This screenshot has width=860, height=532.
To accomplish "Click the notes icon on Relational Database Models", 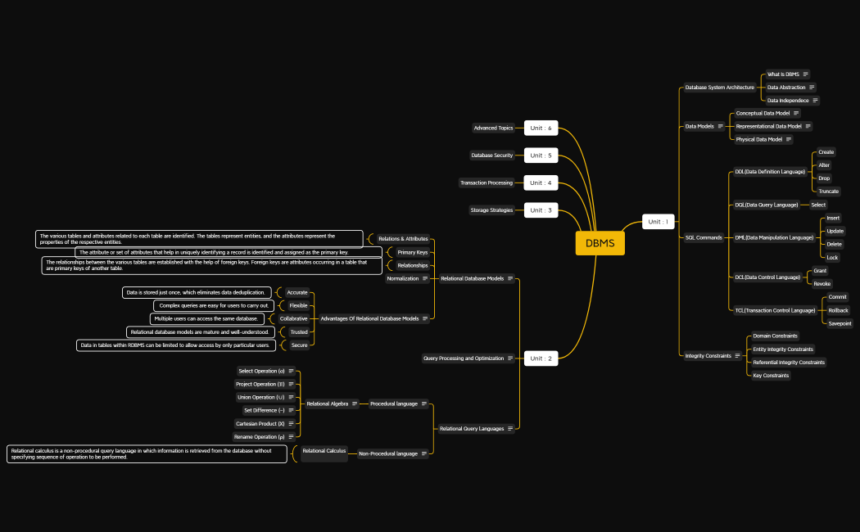I will [509, 279].
